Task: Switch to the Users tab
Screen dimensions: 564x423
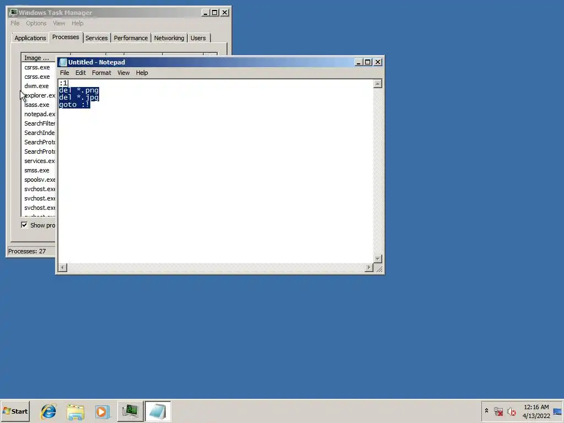Action: tap(198, 38)
